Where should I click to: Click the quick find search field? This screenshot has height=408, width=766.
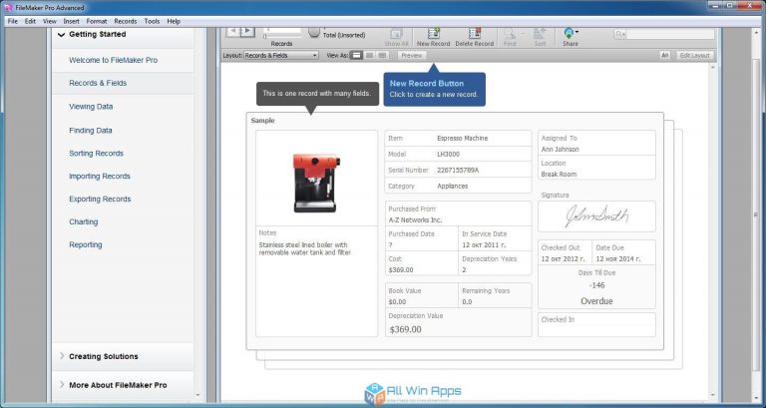(x=670, y=34)
